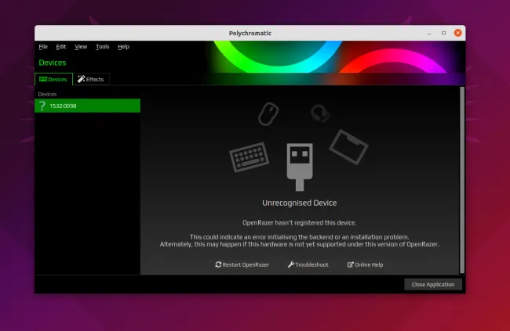Click the question mark icon beside 1532:0098
Viewport: 510px width, 331px height.
[42, 106]
